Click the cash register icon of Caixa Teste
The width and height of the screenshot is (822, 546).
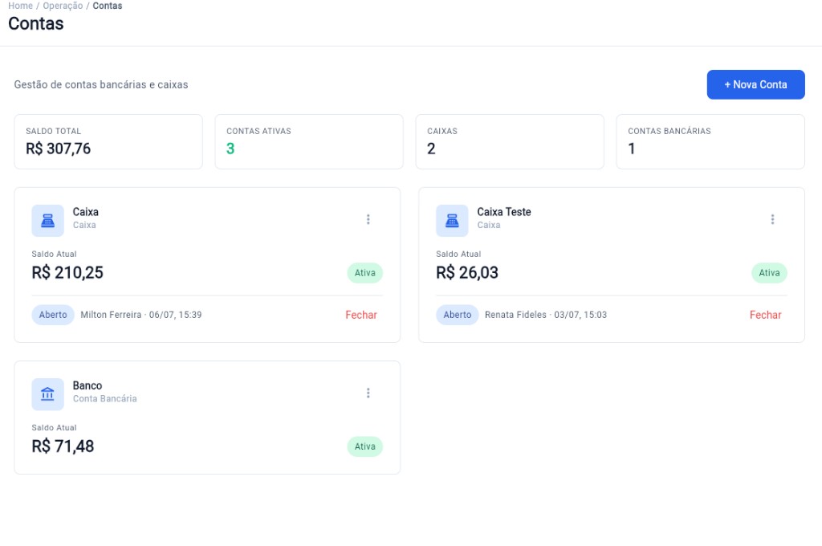(x=452, y=220)
